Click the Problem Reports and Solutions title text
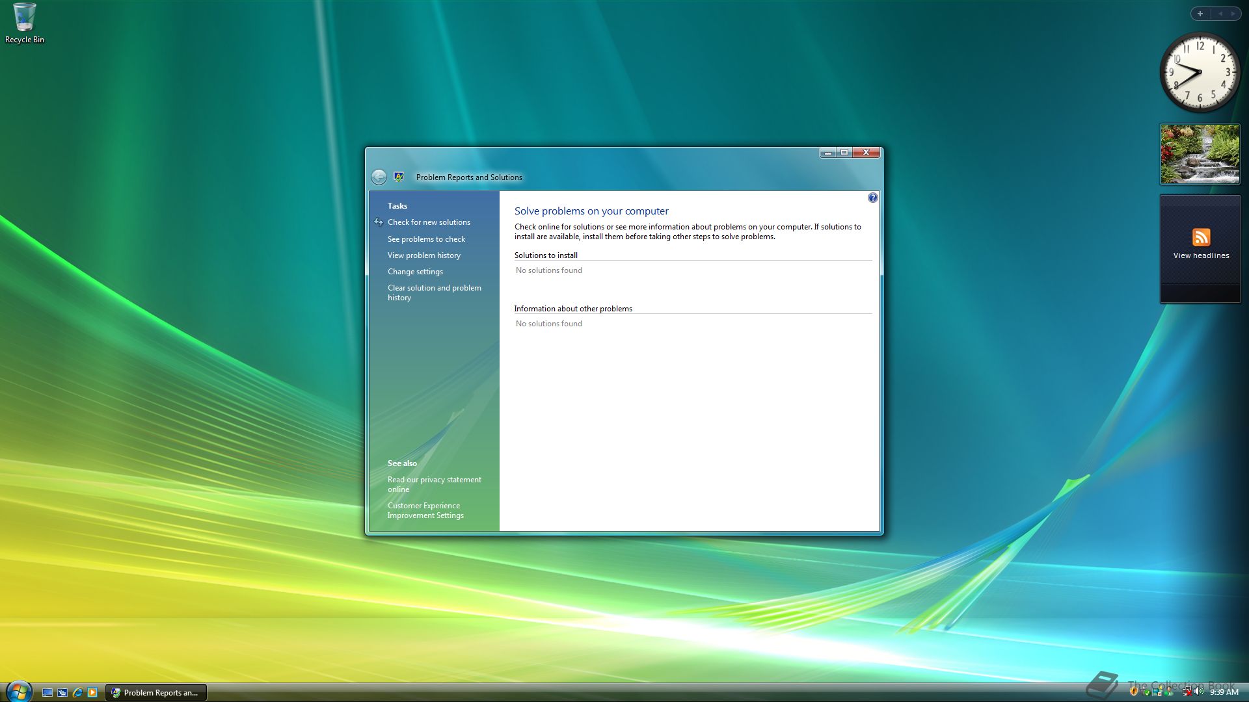 click(469, 177)
